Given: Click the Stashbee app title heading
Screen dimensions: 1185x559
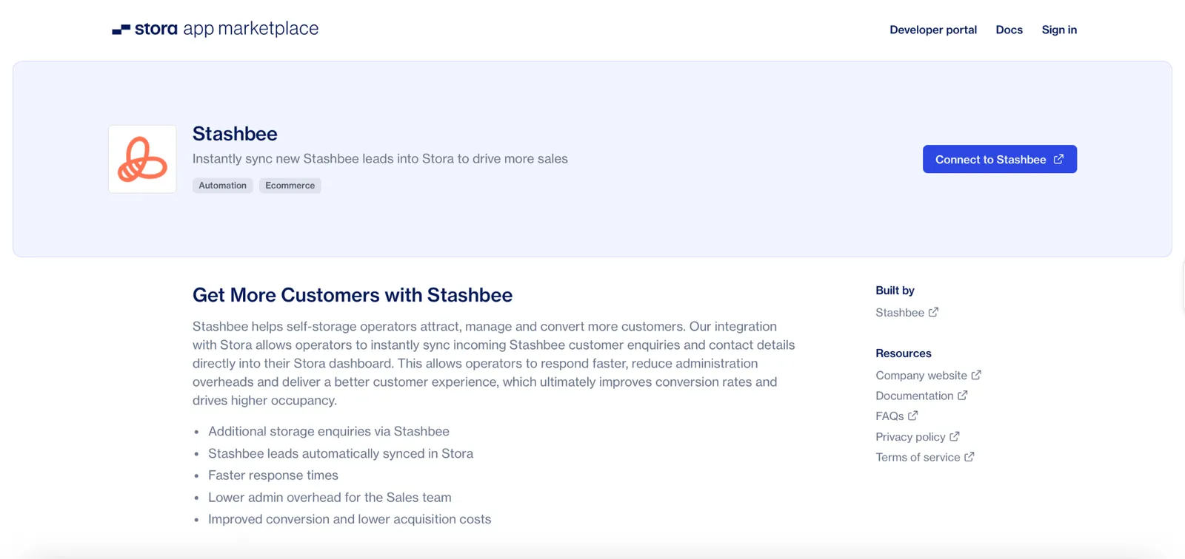Looking at the screenshot, I should click(235, 134).
